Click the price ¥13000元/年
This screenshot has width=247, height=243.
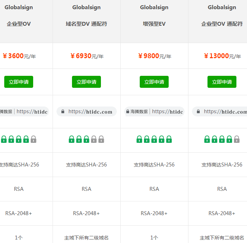222,56
